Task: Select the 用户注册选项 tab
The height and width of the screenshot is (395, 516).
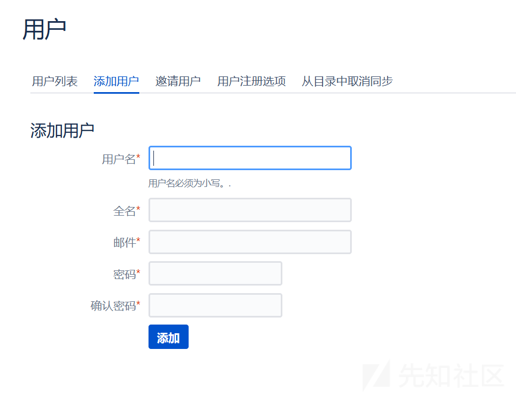Action: (x=251, y=80)
